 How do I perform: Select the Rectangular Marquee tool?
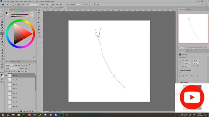coord(2,14)
